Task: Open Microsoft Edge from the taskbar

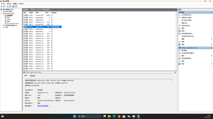Action: click(114, 116)
